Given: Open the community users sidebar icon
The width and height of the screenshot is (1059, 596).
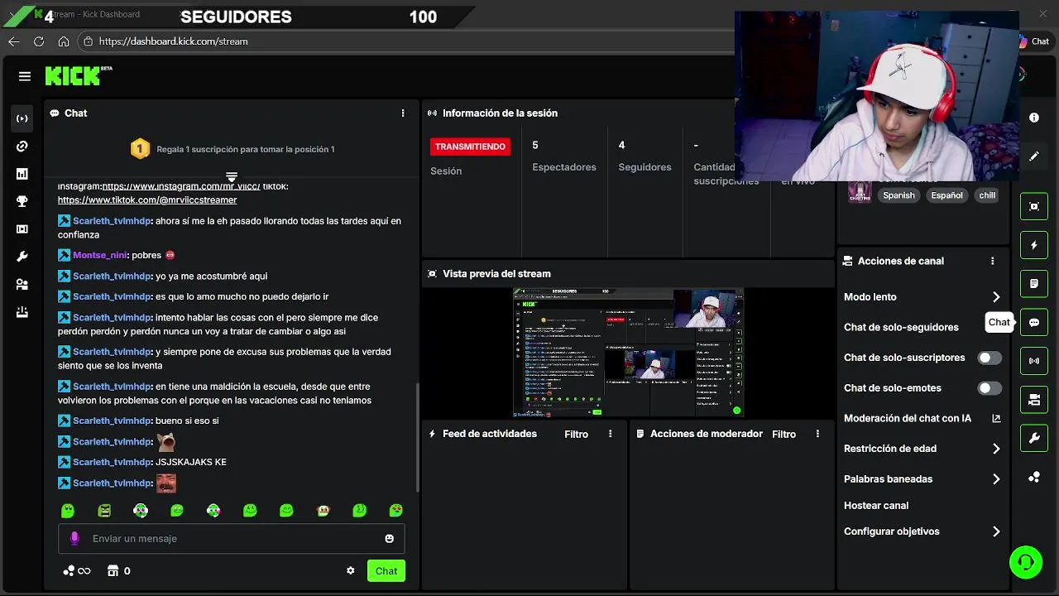Looking at the screenshot, I should pos(22,285).
